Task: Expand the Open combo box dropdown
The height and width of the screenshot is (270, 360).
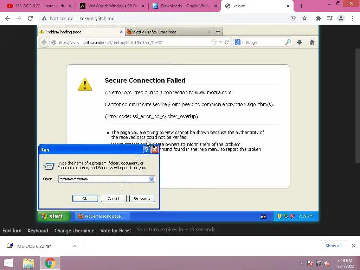Action: 152,179
